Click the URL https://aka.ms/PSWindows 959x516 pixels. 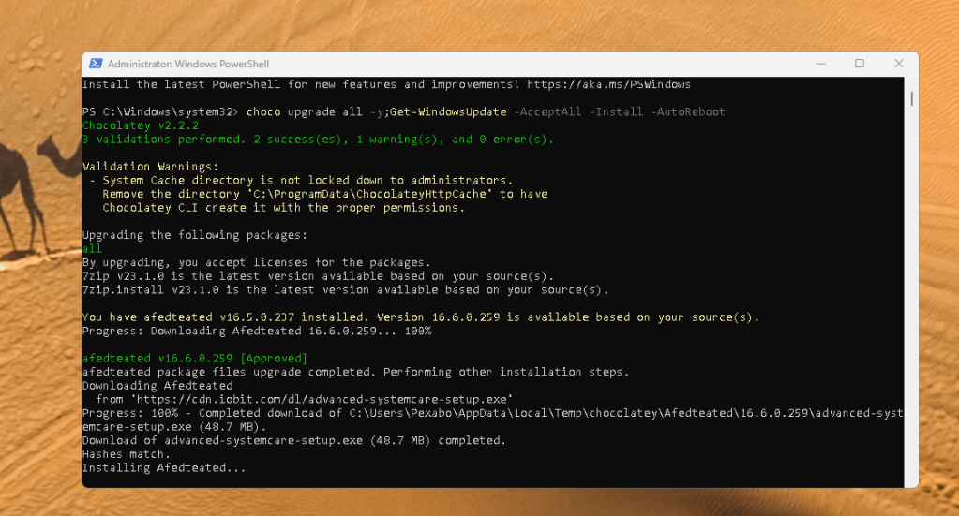(x=608, y=84)
